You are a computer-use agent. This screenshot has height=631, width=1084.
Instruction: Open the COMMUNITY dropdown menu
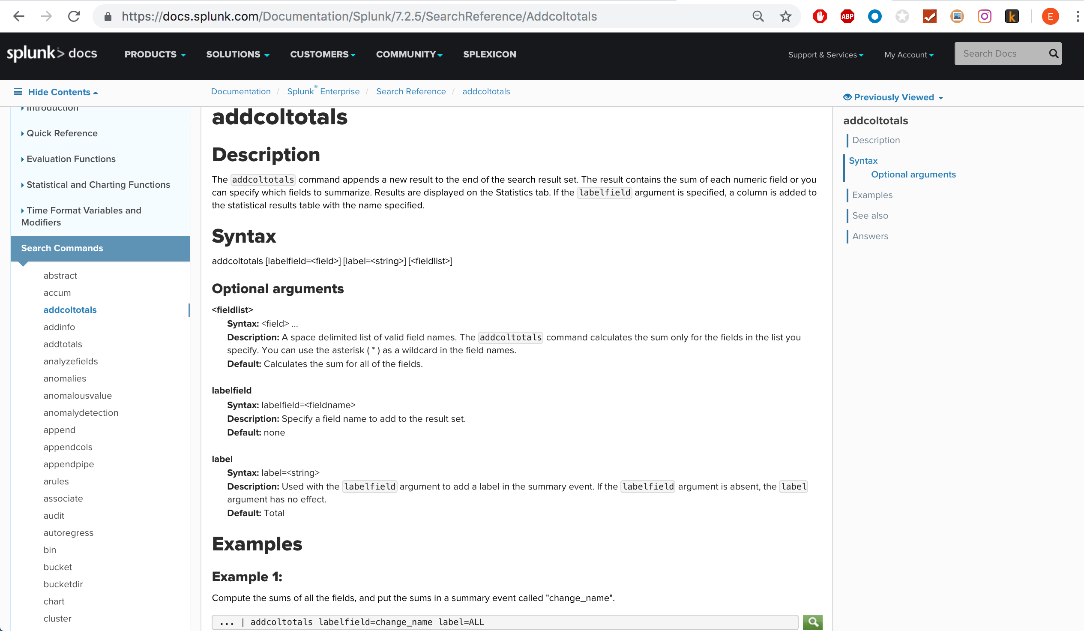tap(409, 54)
